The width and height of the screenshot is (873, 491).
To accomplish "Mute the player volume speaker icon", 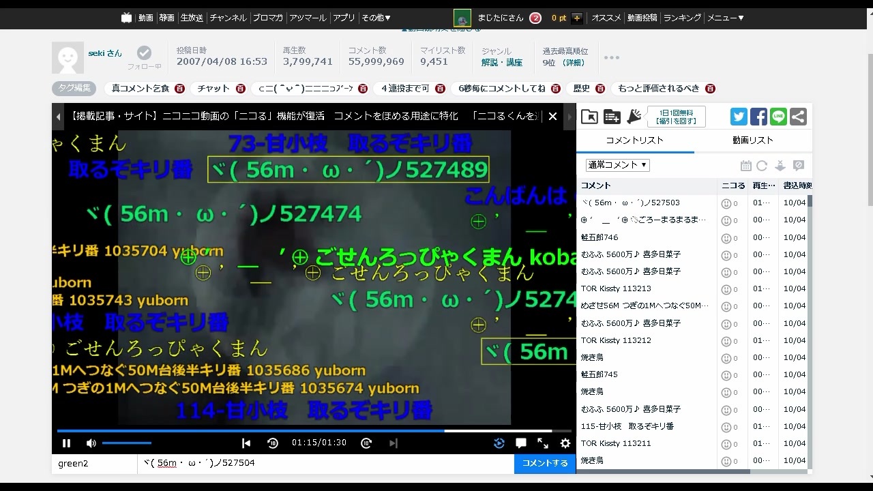I will (91, 443).
